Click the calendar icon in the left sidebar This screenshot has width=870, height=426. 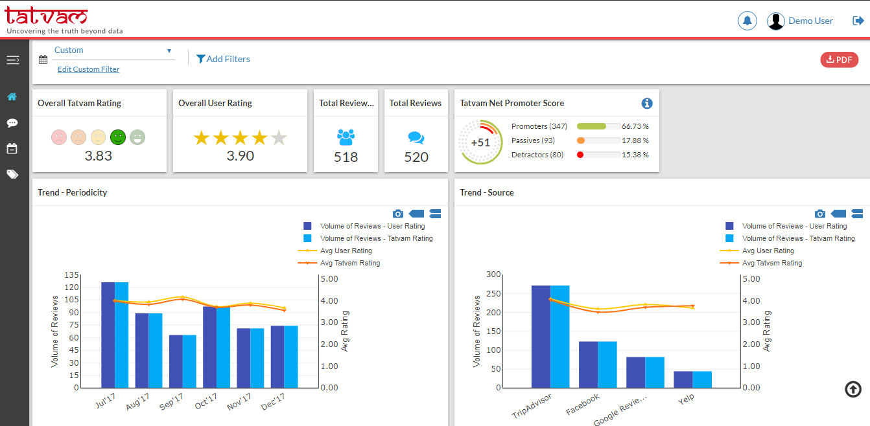12,148
